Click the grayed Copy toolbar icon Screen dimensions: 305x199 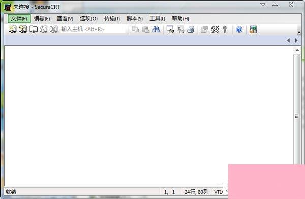(x=135, y=30)
